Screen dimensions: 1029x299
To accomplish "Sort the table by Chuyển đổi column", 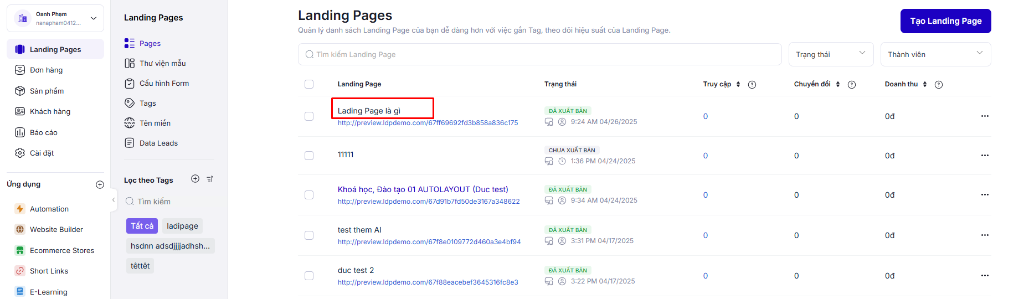I will click(x=837, y=85).
